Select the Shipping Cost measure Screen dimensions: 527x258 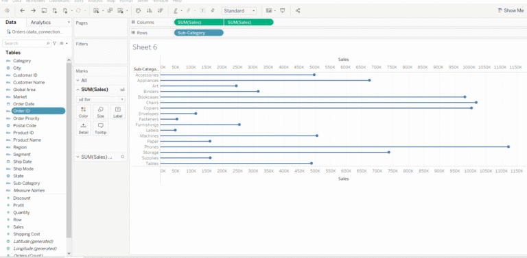(26, 234)
